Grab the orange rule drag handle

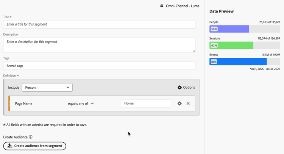tap(9, 103)
